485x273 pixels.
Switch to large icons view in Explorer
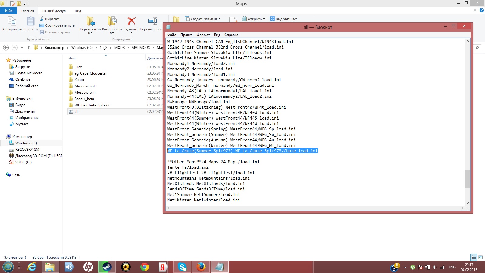point(480,257)
